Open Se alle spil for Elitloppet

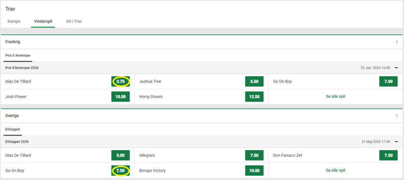point(335,171)
